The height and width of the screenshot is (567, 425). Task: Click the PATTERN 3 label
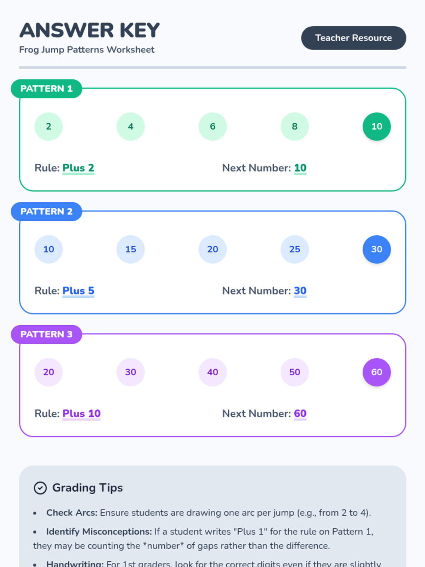46,334
